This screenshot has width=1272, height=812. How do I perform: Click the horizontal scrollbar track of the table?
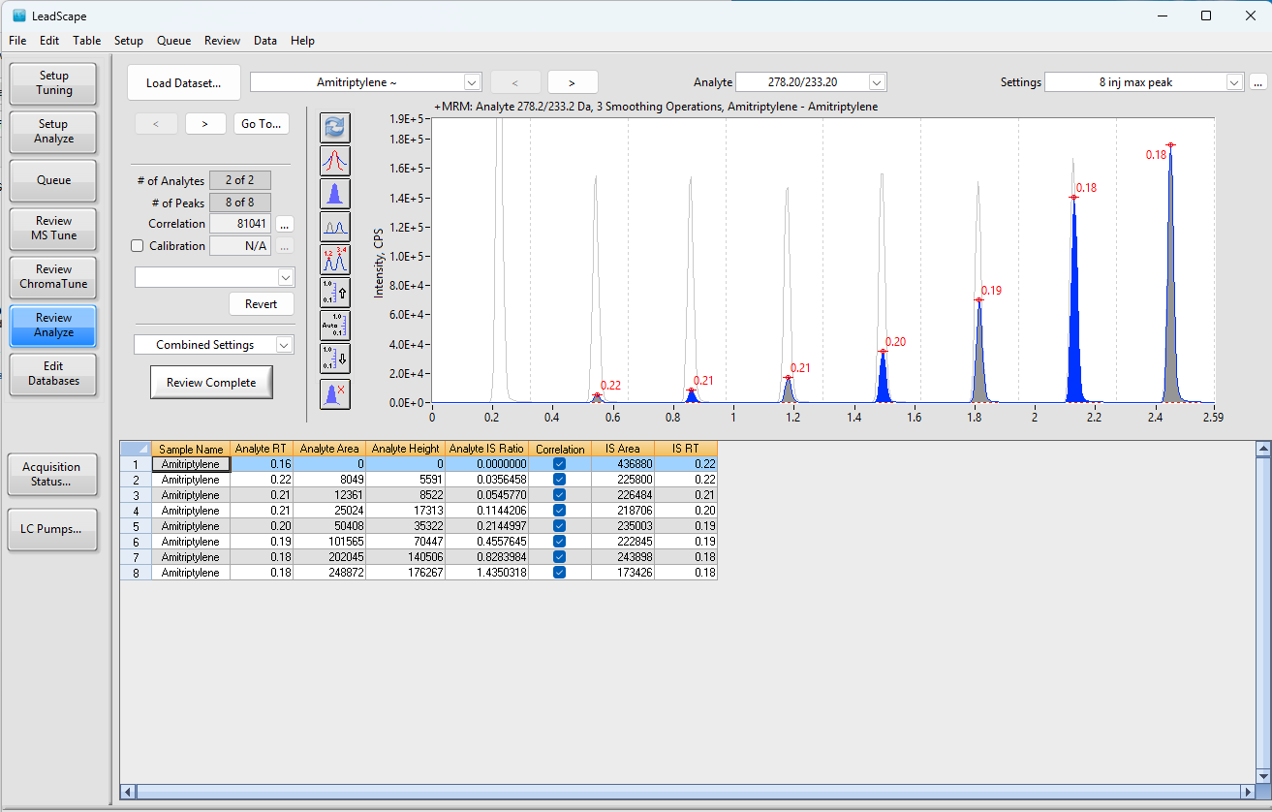pyautogui.click(x=688, y=792)
